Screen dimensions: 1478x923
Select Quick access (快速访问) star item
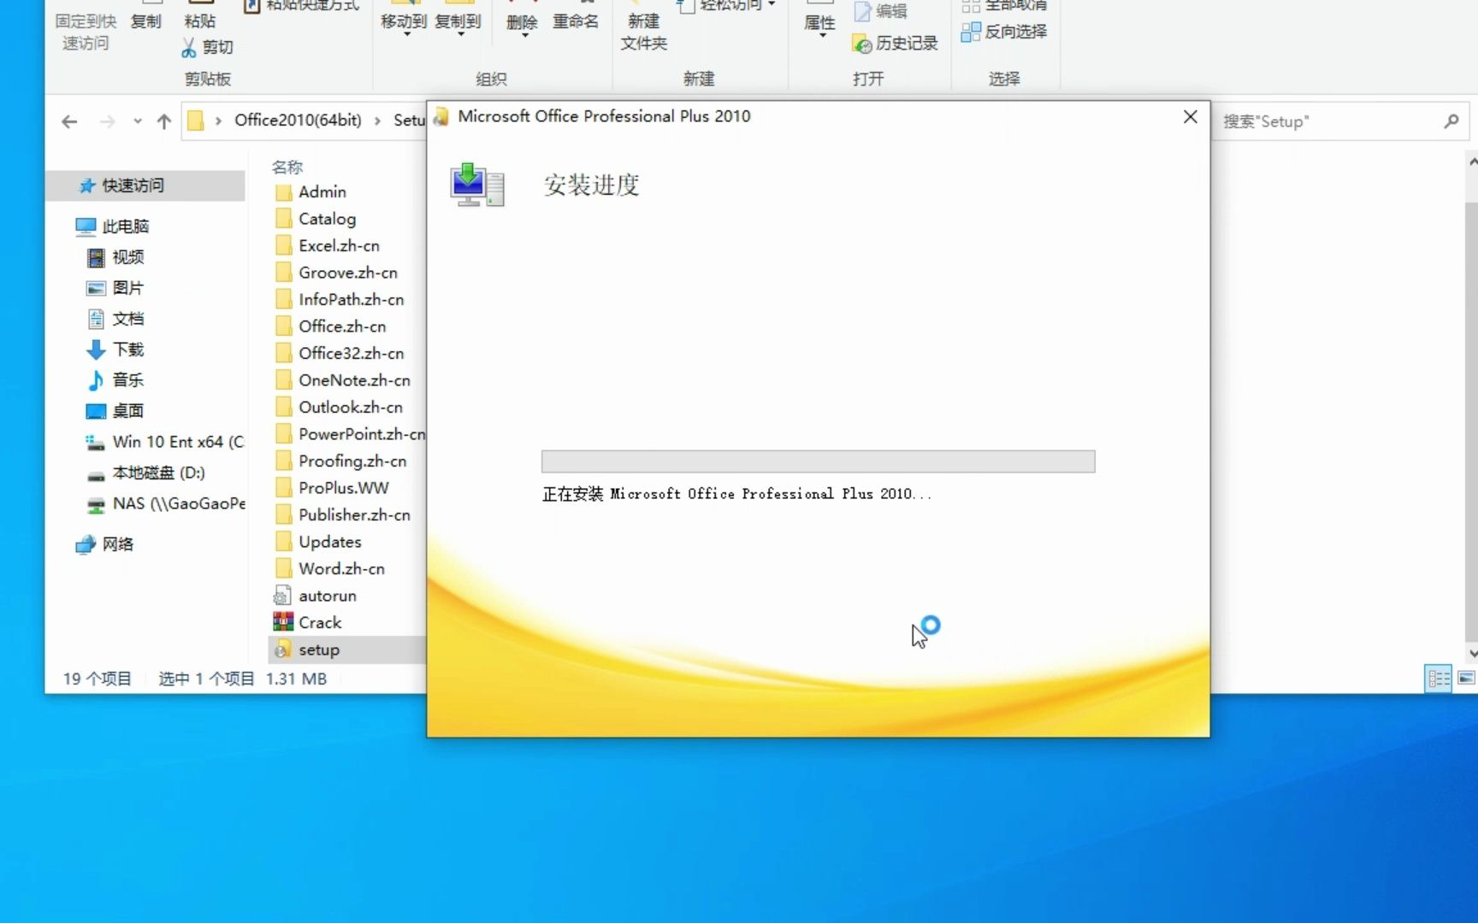click(x=145, y=185)
